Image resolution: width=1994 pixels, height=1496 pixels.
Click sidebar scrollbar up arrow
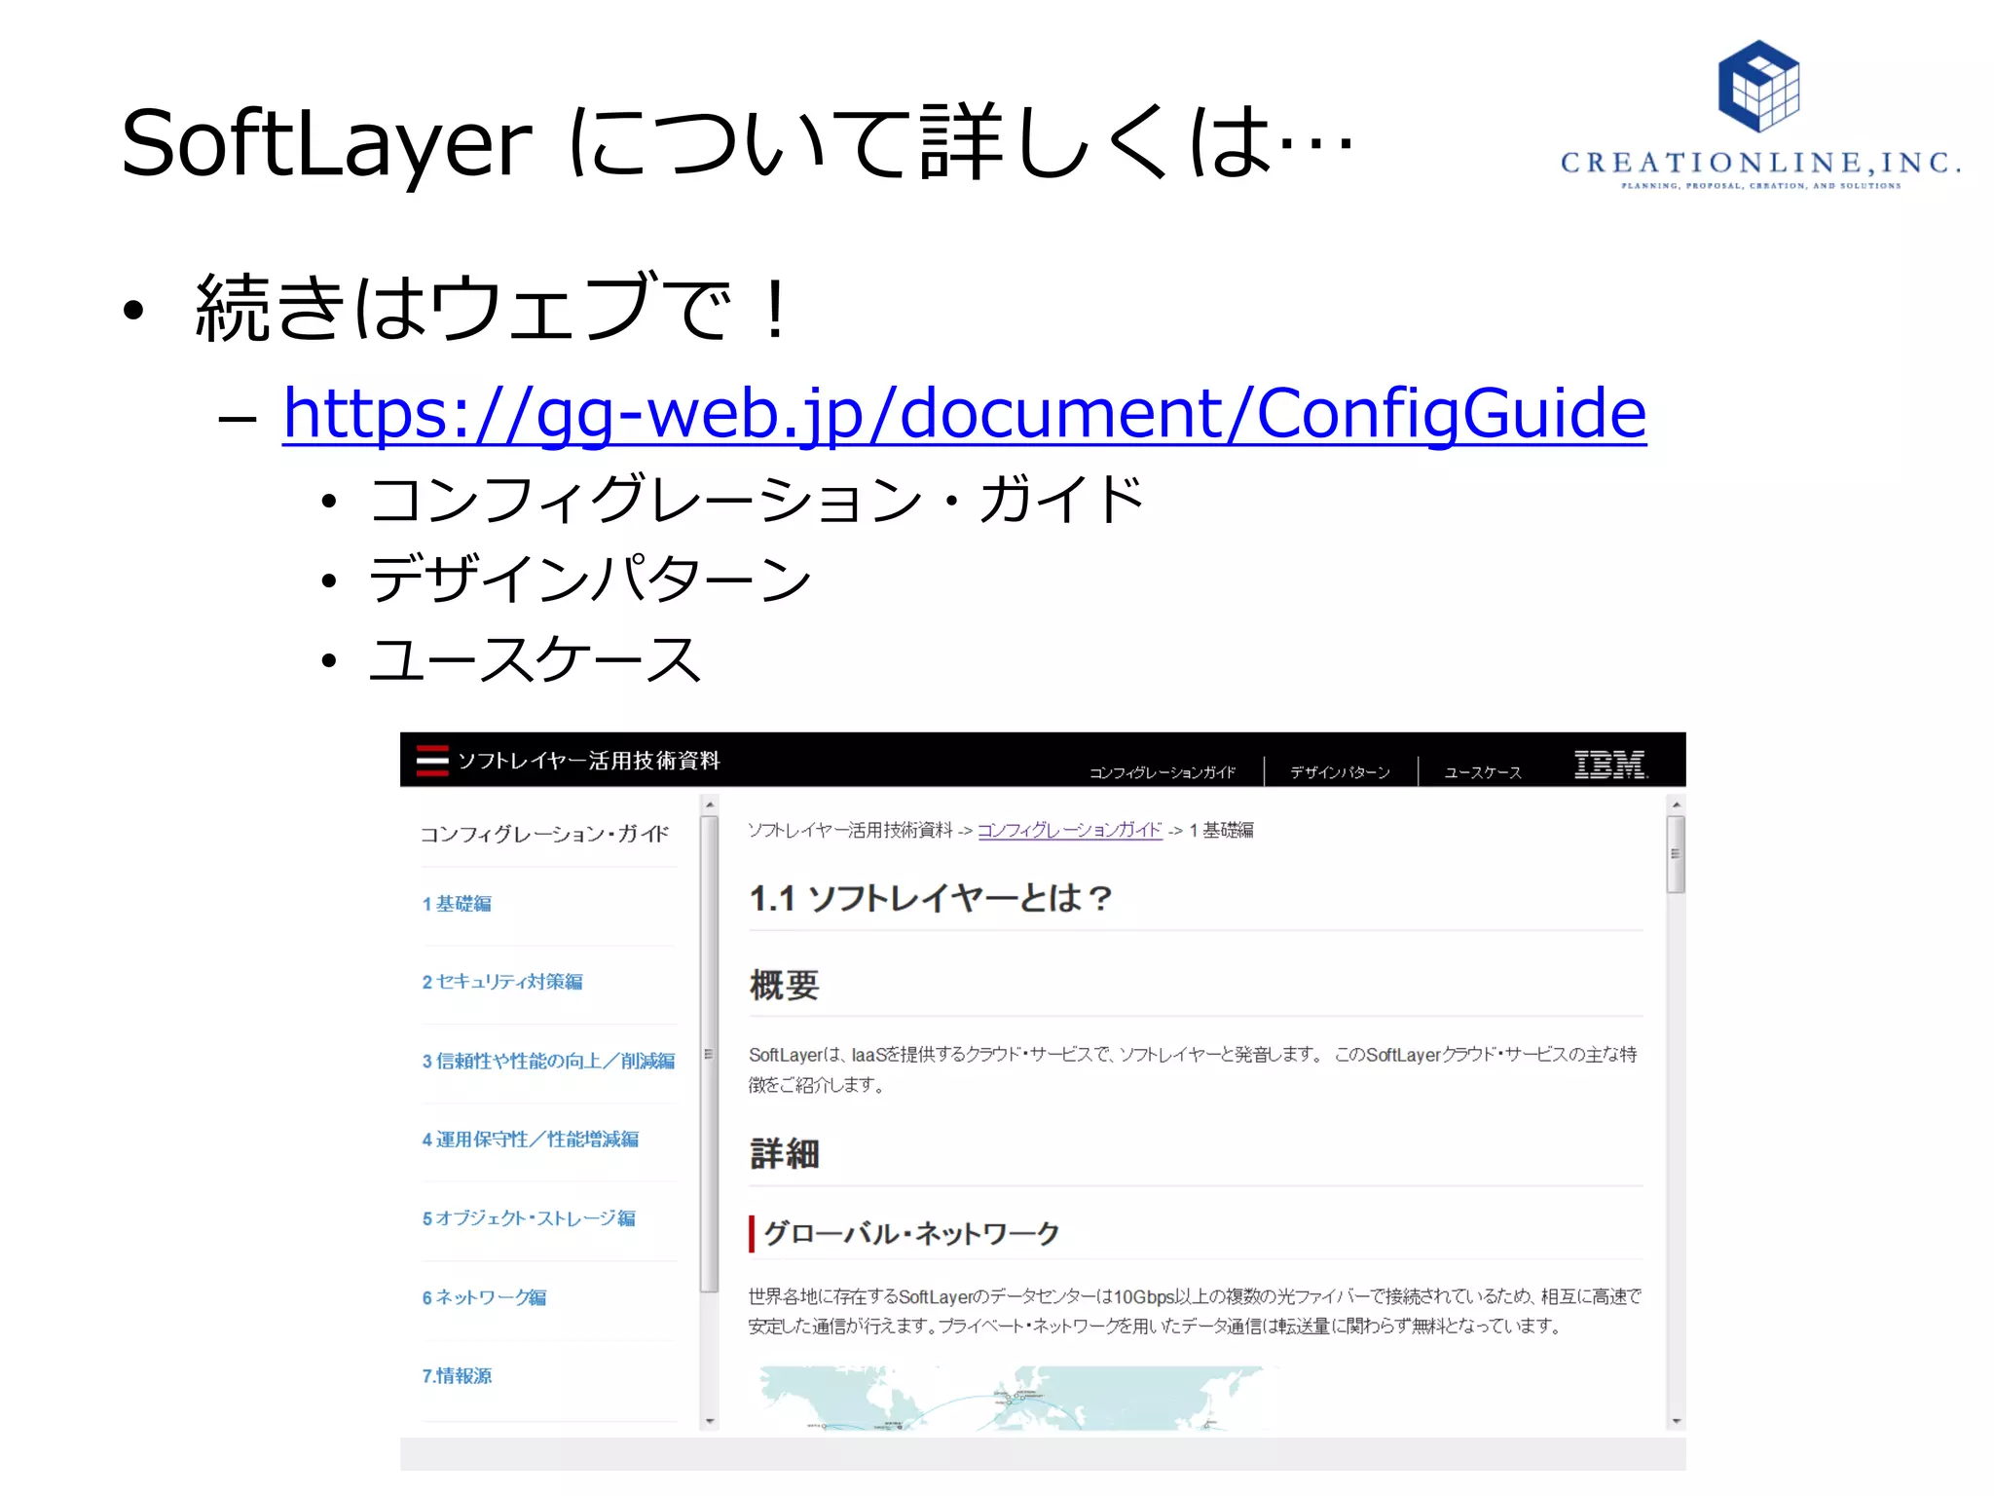coord(710,804)
